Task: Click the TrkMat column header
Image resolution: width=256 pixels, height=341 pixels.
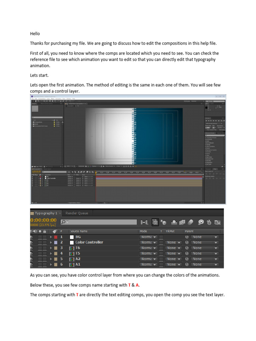Action: point(170,231)
